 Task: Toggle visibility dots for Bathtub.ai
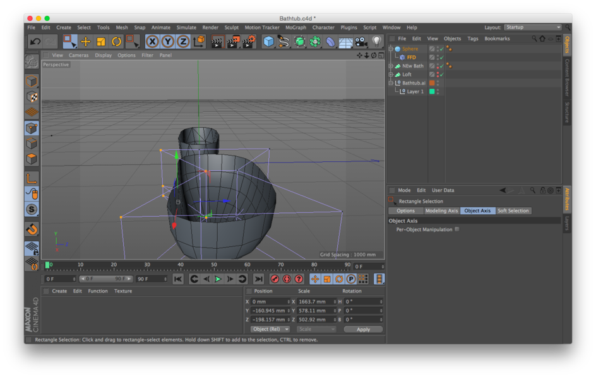[x=438, y=83]
